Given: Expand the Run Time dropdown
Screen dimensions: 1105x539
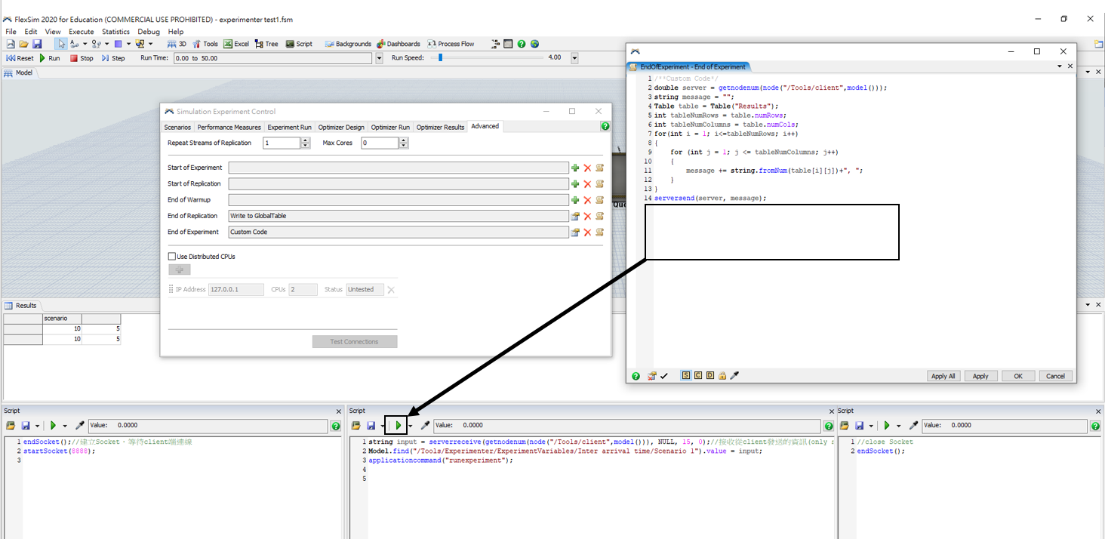Looking at the screenshot, I should click(379, 58).
